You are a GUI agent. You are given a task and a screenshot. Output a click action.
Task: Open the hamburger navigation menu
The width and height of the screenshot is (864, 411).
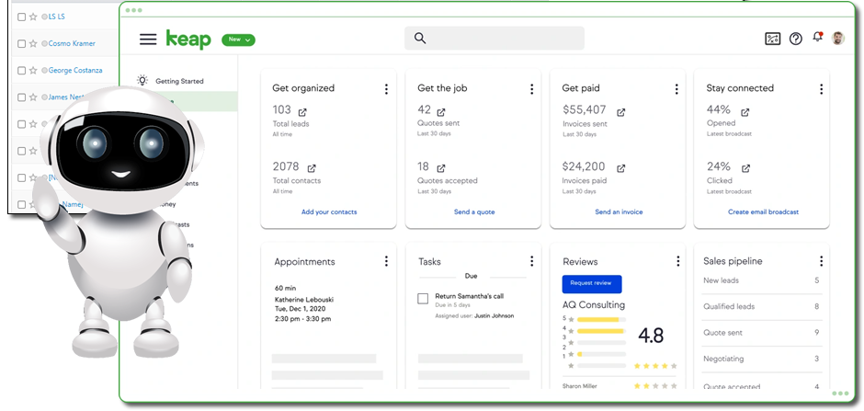coord(148,39)
